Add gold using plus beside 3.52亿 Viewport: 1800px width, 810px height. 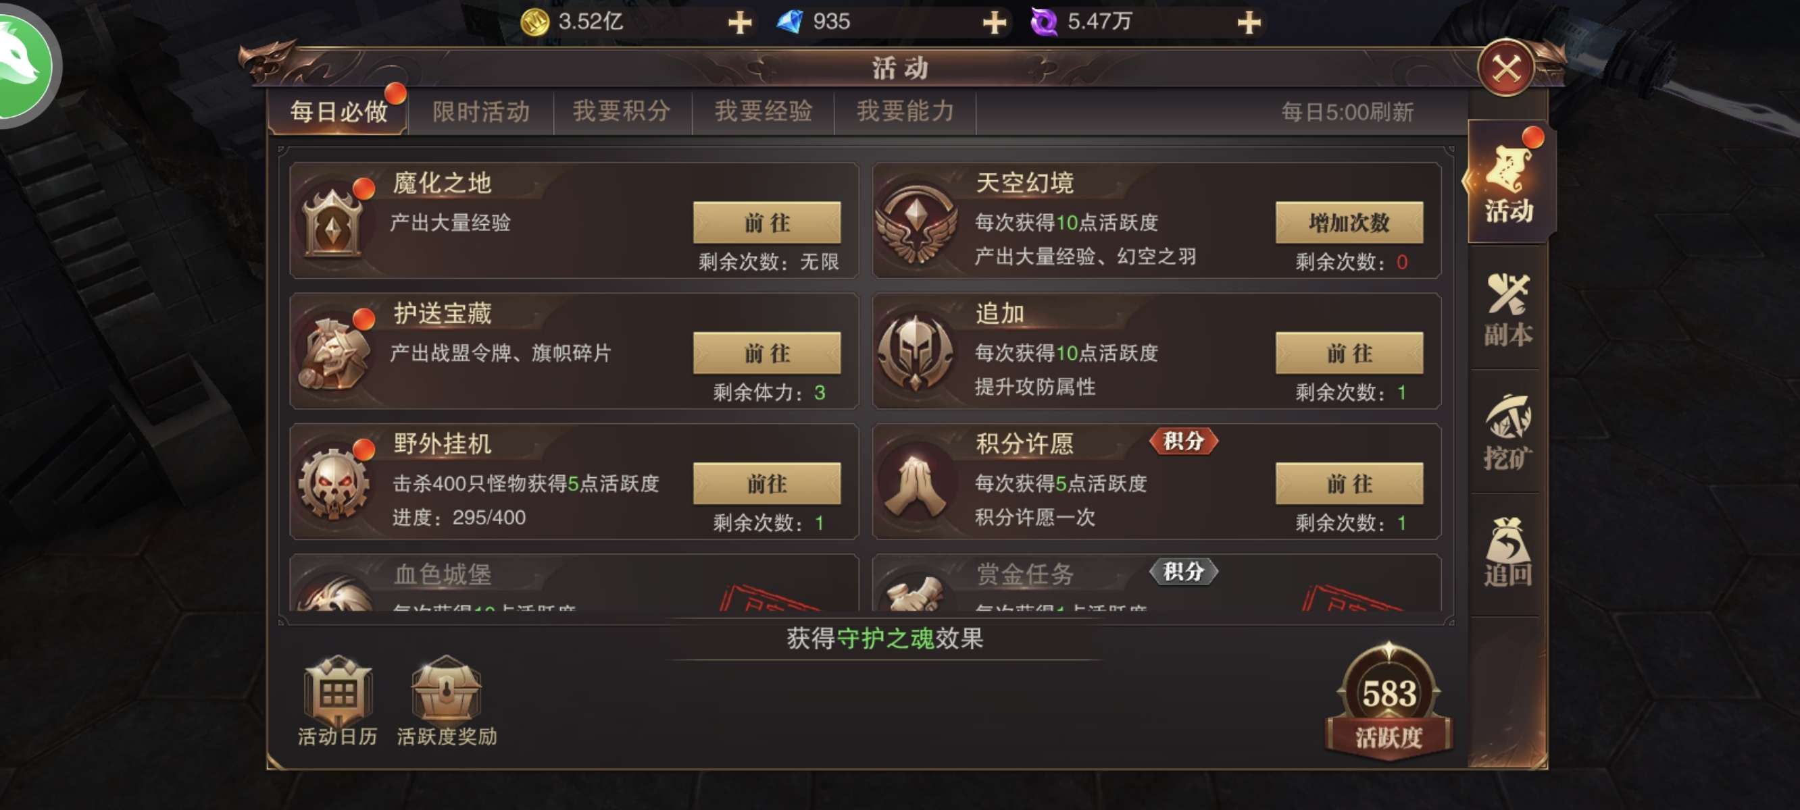(740, 22)
